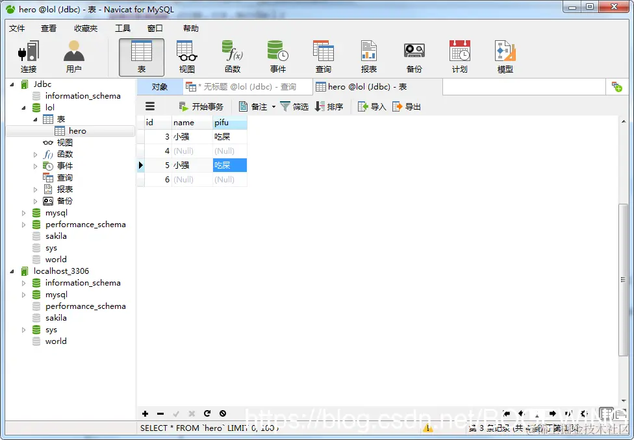This screenshot has width=634, height=440.
Task: Click the 备注 (Memo) button
Action: coord(253,106)
